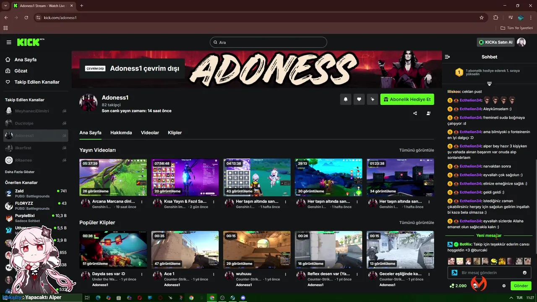Open recommended channel Zald
This screenshot has height=302, width=537.
[x=36, y=193]
